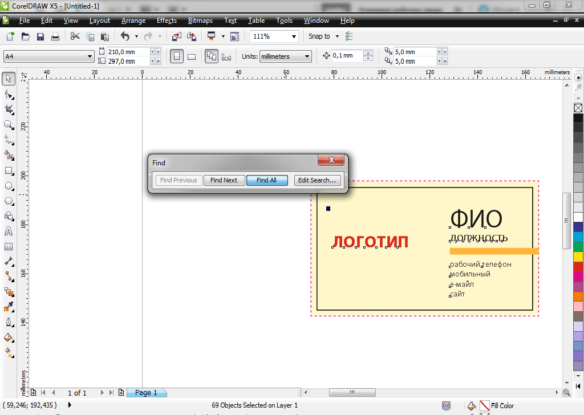Viewport: 584px width, 415px height.
Task: Toggle apply layout to all pages
Action: 212,56
